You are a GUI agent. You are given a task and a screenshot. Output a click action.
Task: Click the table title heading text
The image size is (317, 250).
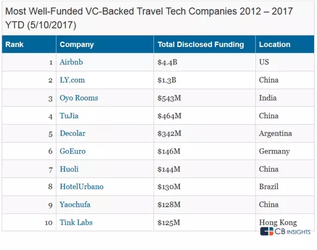pos(149,18)
